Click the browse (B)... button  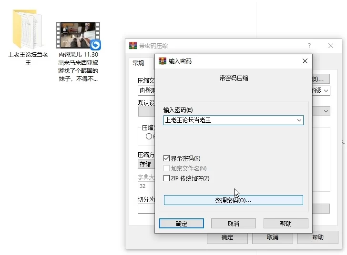(x=321, y=79)
